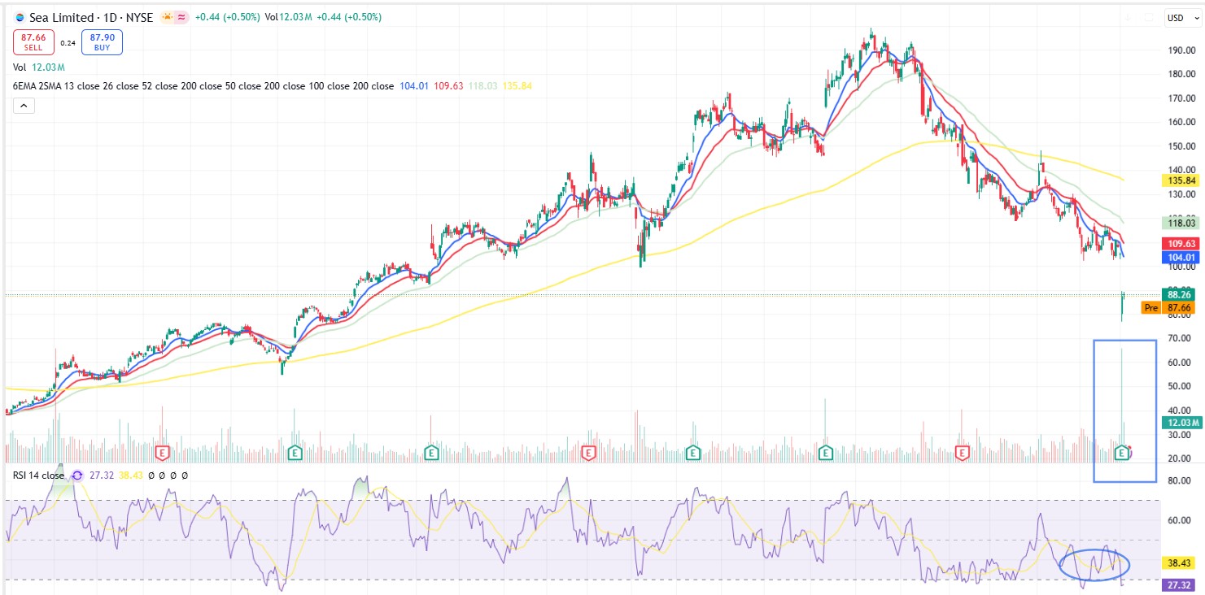This screenshot has height=595, width=1205.
Task: Click the Sea Limited logo icon
Action: [x=20, y=17]
